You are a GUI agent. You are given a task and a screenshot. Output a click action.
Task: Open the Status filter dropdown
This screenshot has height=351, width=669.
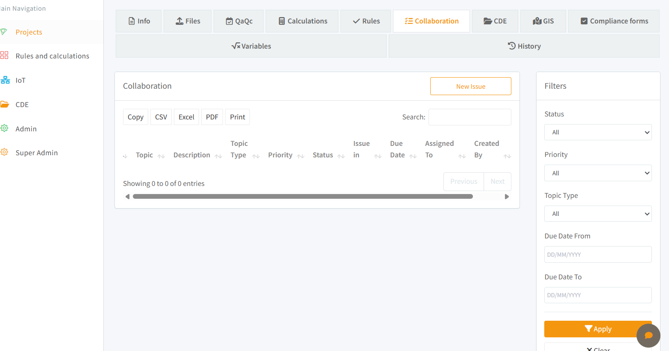click(x=598, y=132)
